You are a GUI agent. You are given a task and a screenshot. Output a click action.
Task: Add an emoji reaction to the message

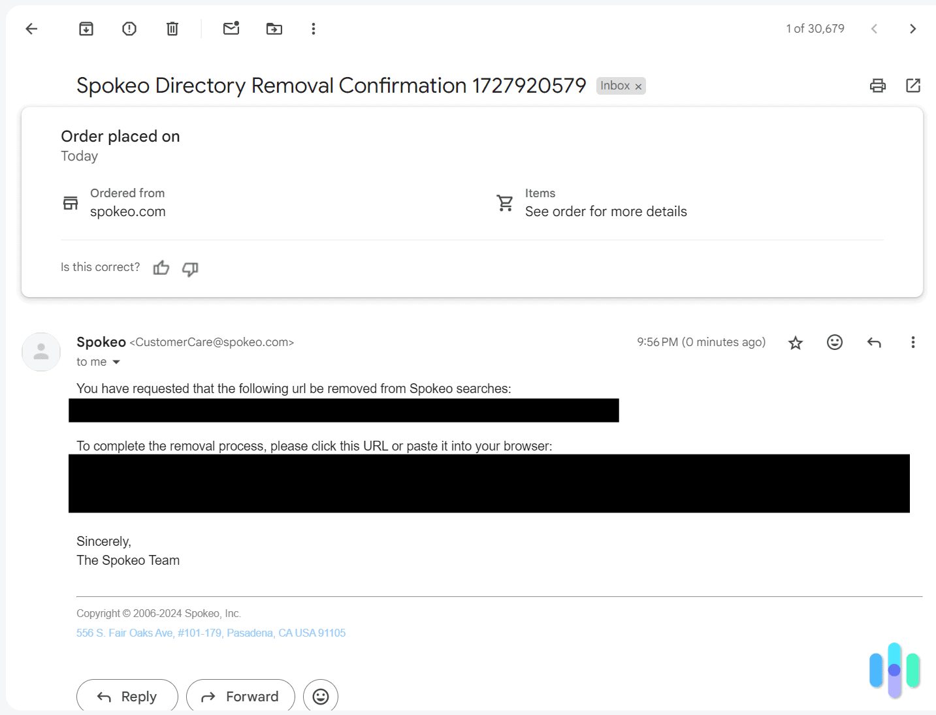point(834,342)
